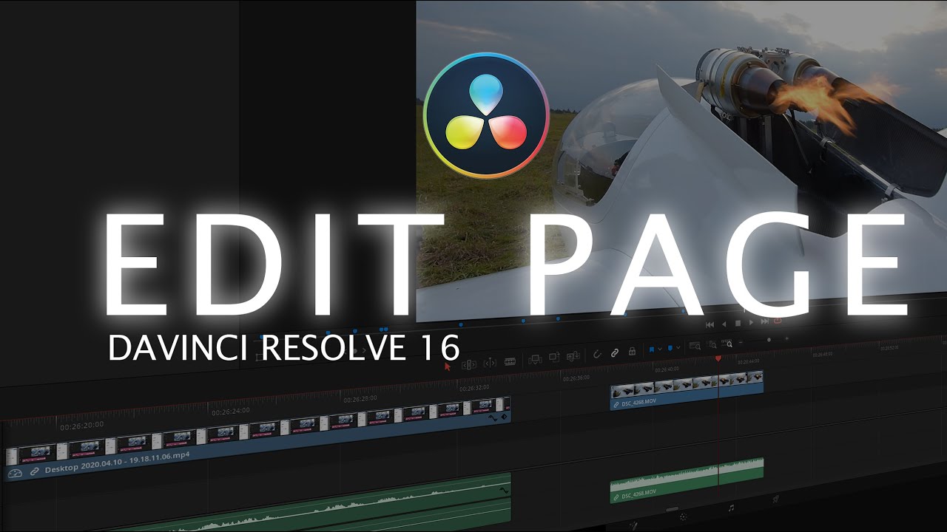Screen dimensions: 947x532
Task: Click the red playhead marker on the timeline ruler
Action: tap(718, 358)
